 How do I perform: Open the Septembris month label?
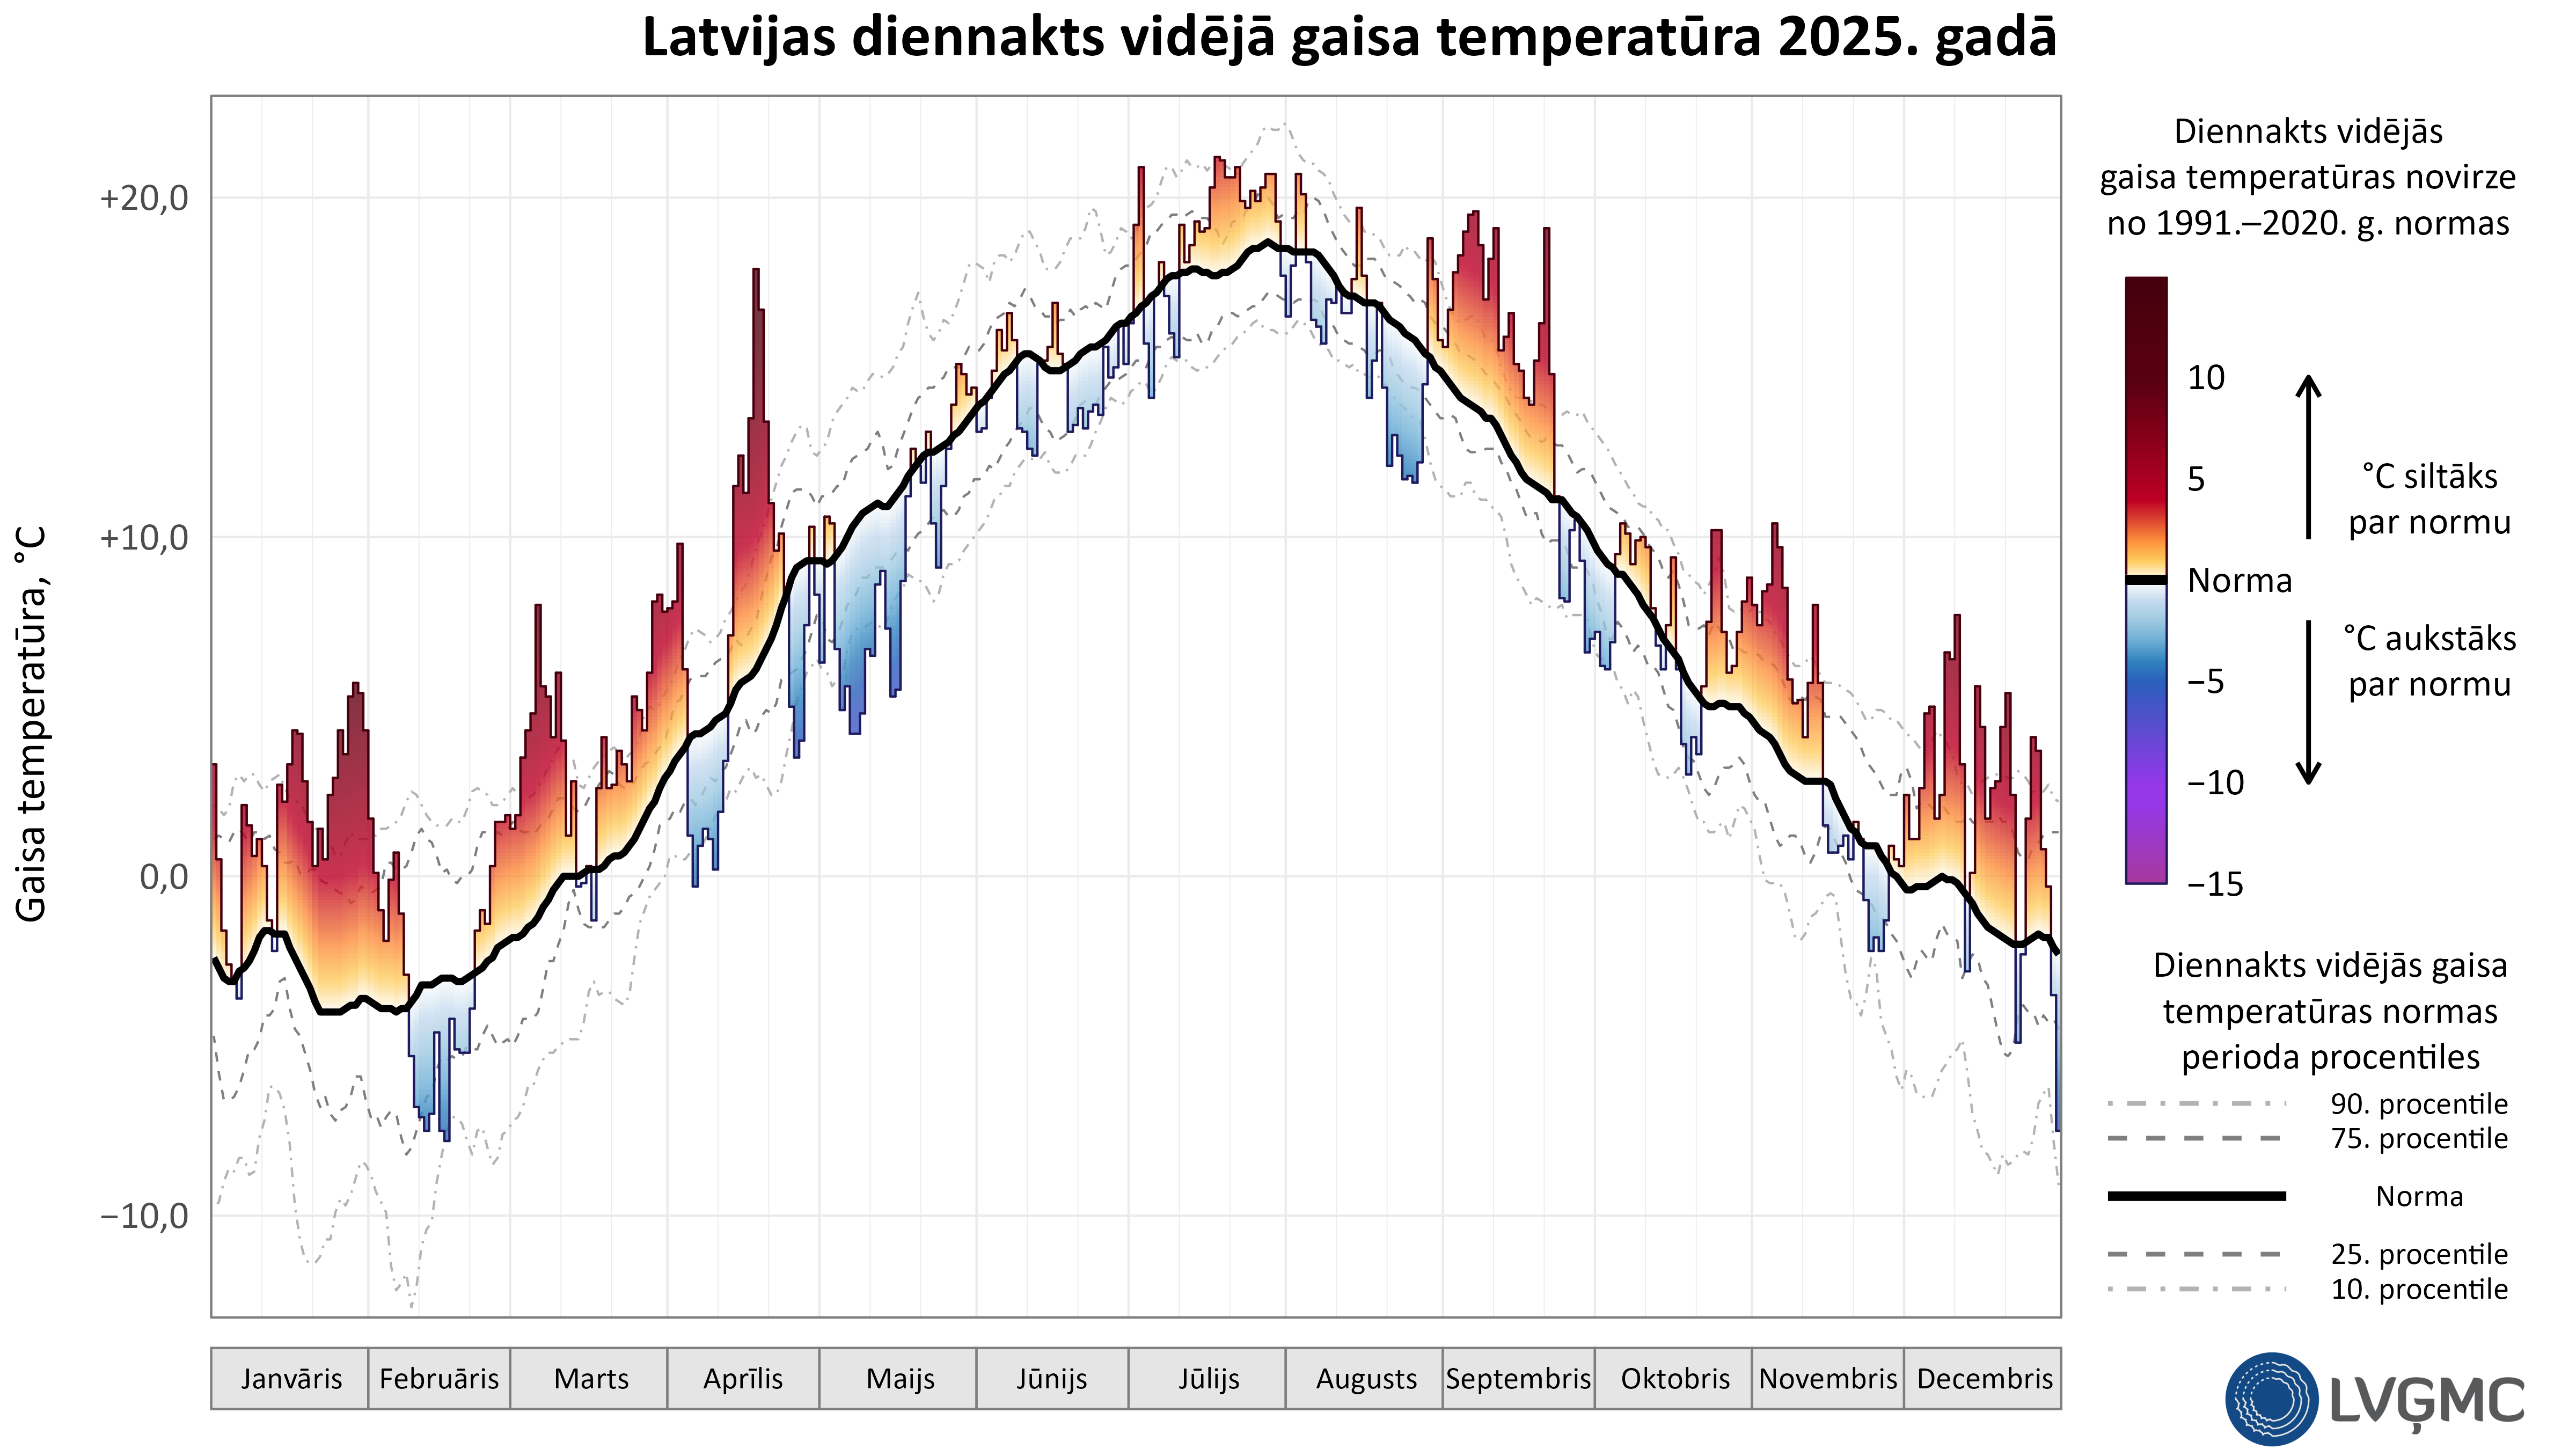click(1518, 1378)
